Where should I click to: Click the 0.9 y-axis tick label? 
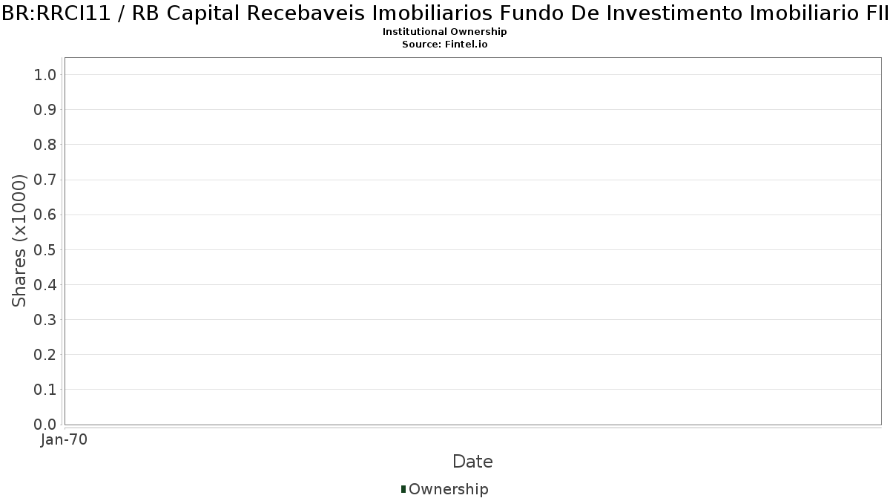point(45,109)
